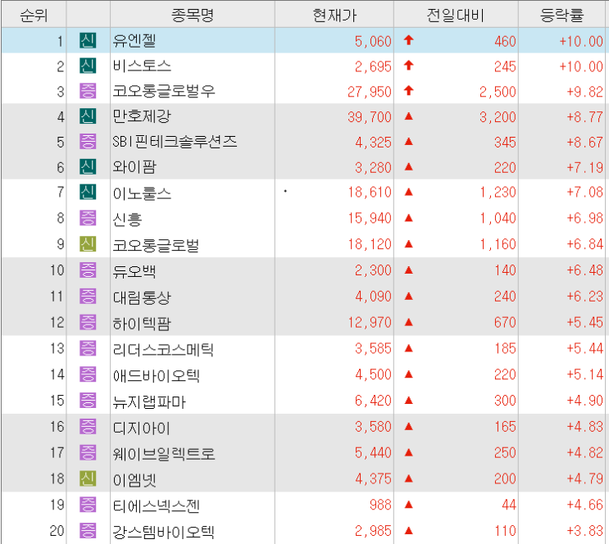Click the 증 badge icon beside 듀오백
This screenshot has height=544, width=609.
88,270
